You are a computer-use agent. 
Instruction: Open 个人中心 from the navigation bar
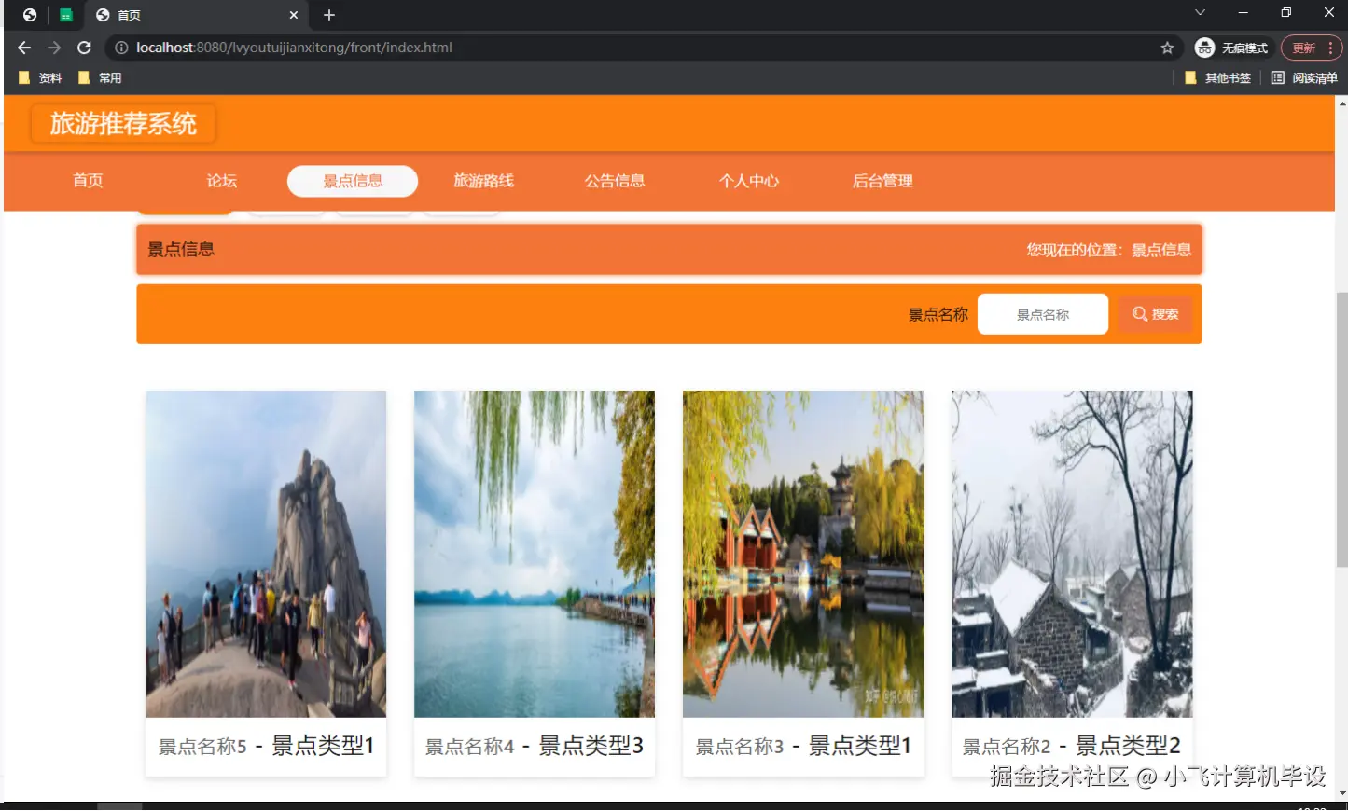tap(749, 181)
